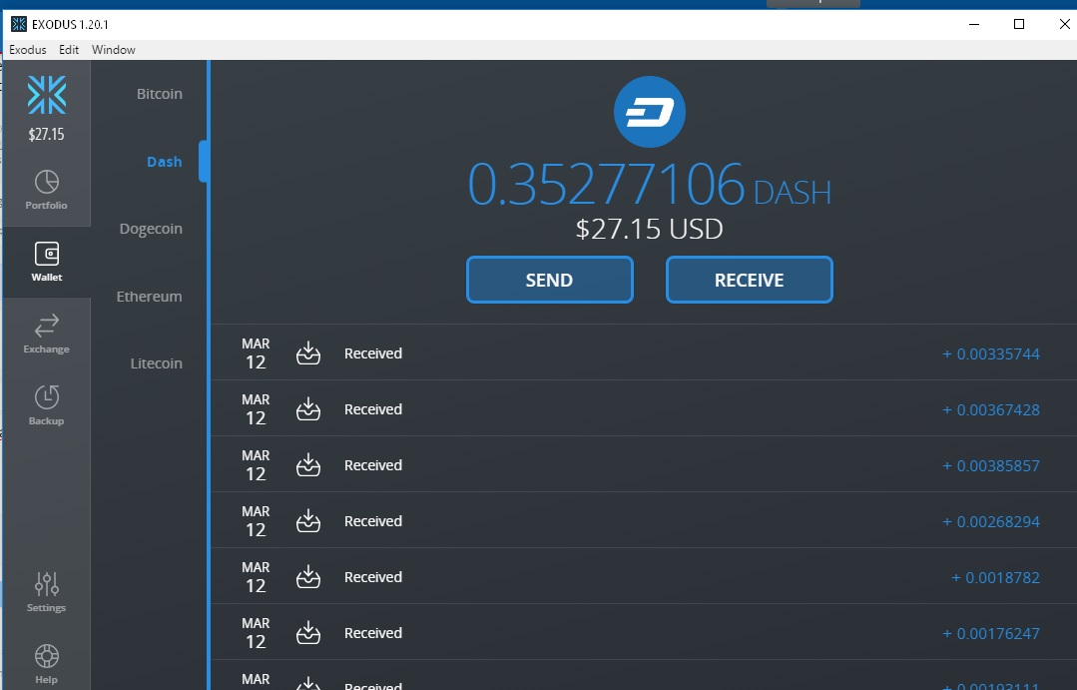Click the RECEIVE button
The width and height of the screenshot is (1077, 690).
coord(750,280)
